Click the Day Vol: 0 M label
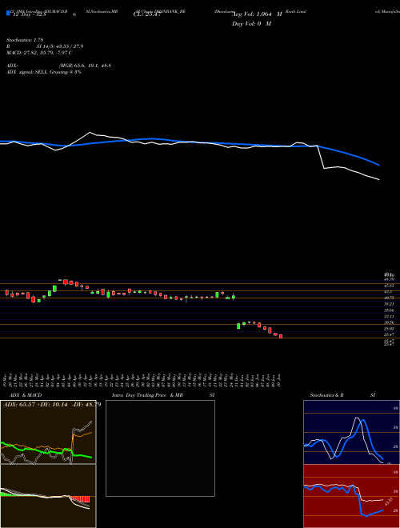Screen dimensions: 400x528 click(x=251, y=23)
